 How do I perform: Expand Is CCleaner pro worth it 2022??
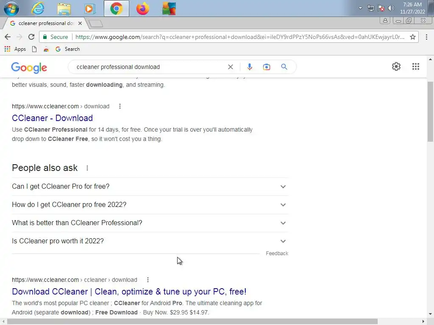[x=150, y=241]
